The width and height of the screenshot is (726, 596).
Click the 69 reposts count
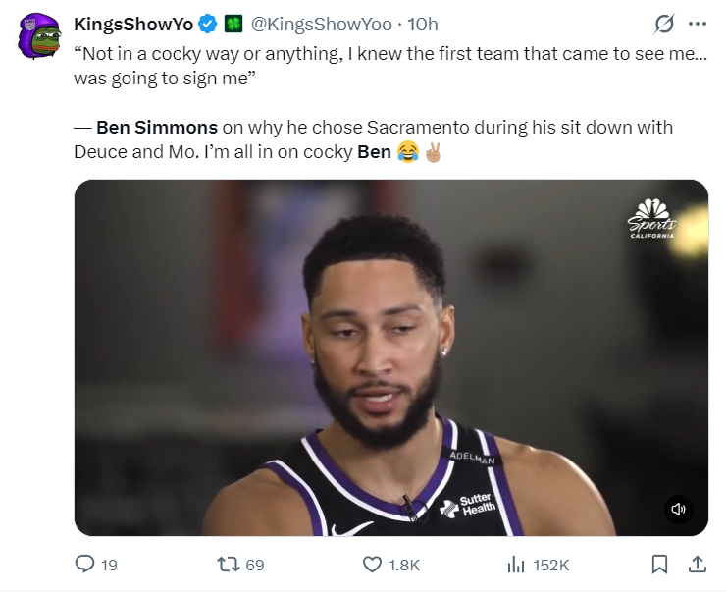click(x=255, y=565)
